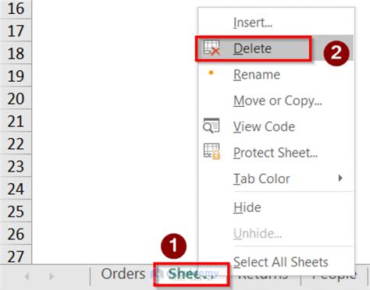
Task: Switch to the Orders sheet tab
Action: tap(123, 274)
